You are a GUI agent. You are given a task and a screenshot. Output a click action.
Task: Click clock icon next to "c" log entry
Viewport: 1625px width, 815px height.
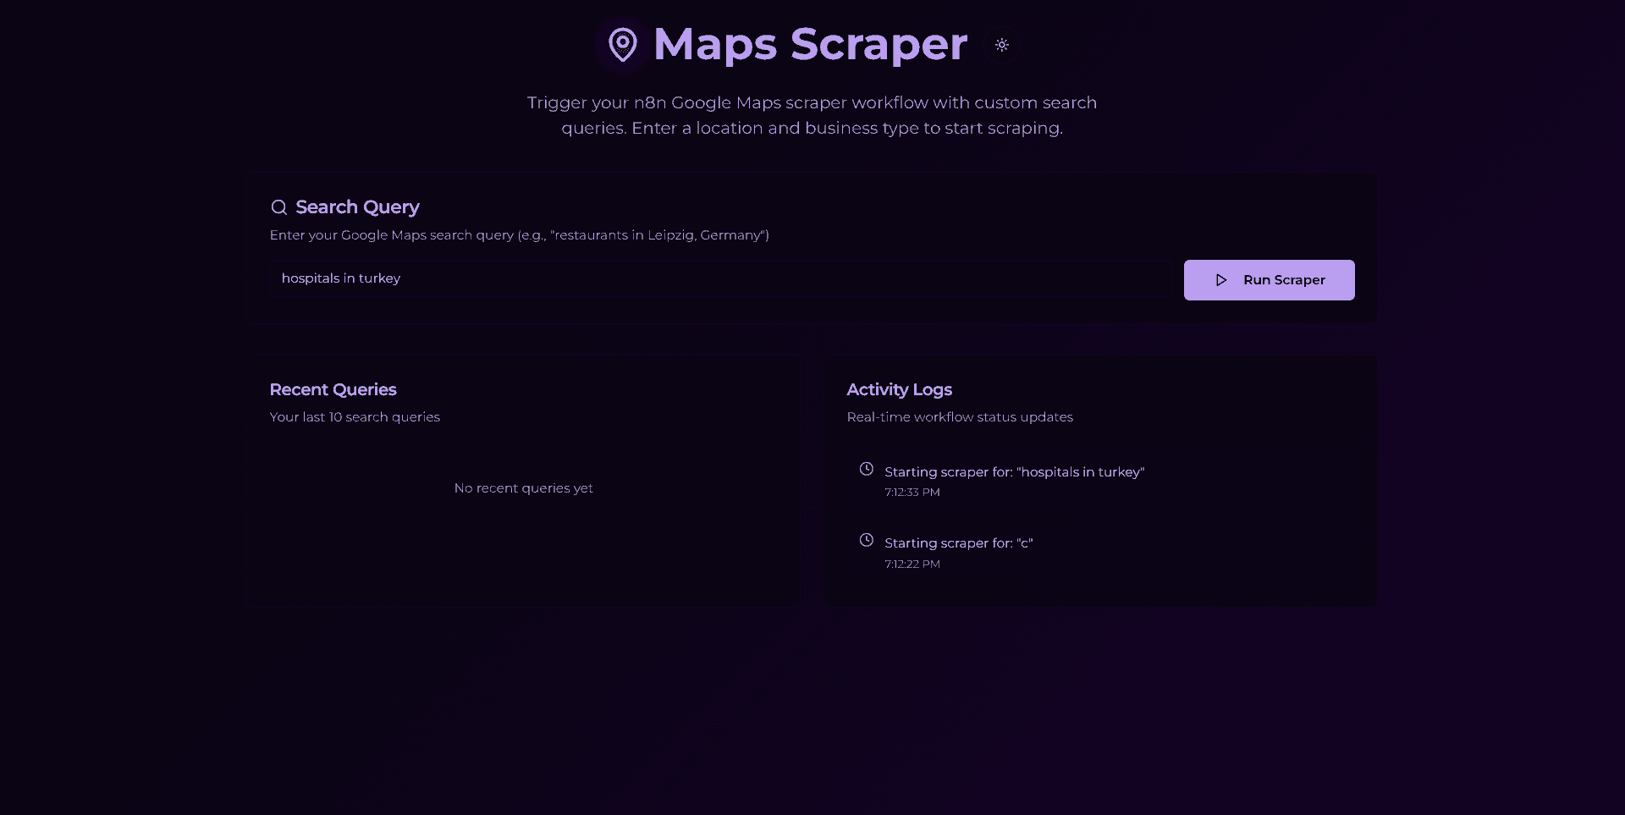coord(867,540)
